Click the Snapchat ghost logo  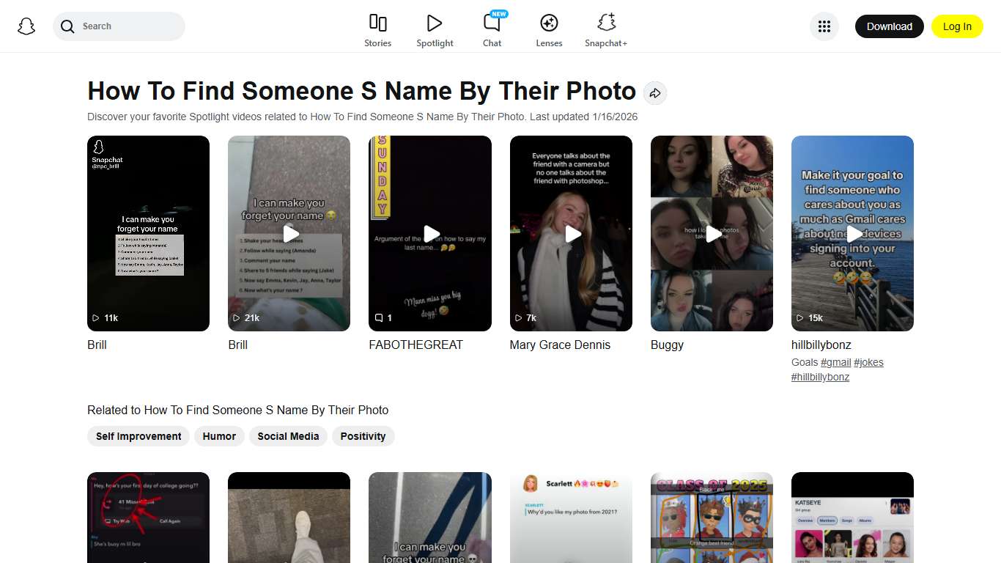[x=26, y=26]
